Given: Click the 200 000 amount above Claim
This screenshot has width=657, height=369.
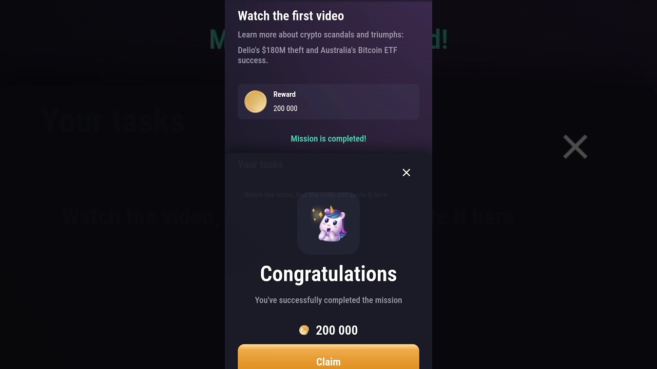Looking at the screenshot, I should pyautogui.click(x=337, y=331).
